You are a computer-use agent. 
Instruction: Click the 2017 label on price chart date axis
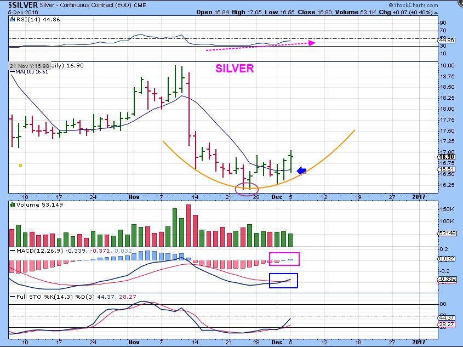[x=419, y=197]
